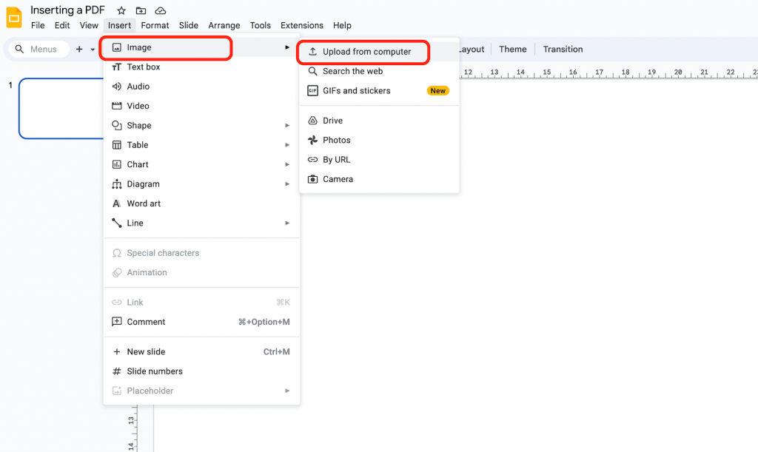Insert an image By URL
This screenshot has width=758, height=452.
[x=335, y=159]
